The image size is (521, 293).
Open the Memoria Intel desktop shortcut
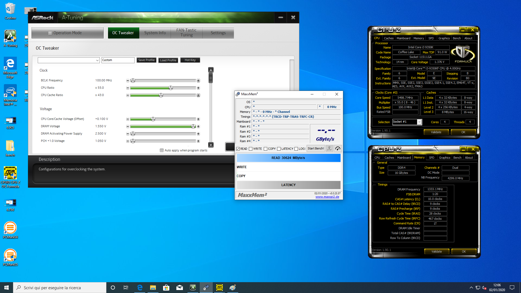click(x=10, y=95)
